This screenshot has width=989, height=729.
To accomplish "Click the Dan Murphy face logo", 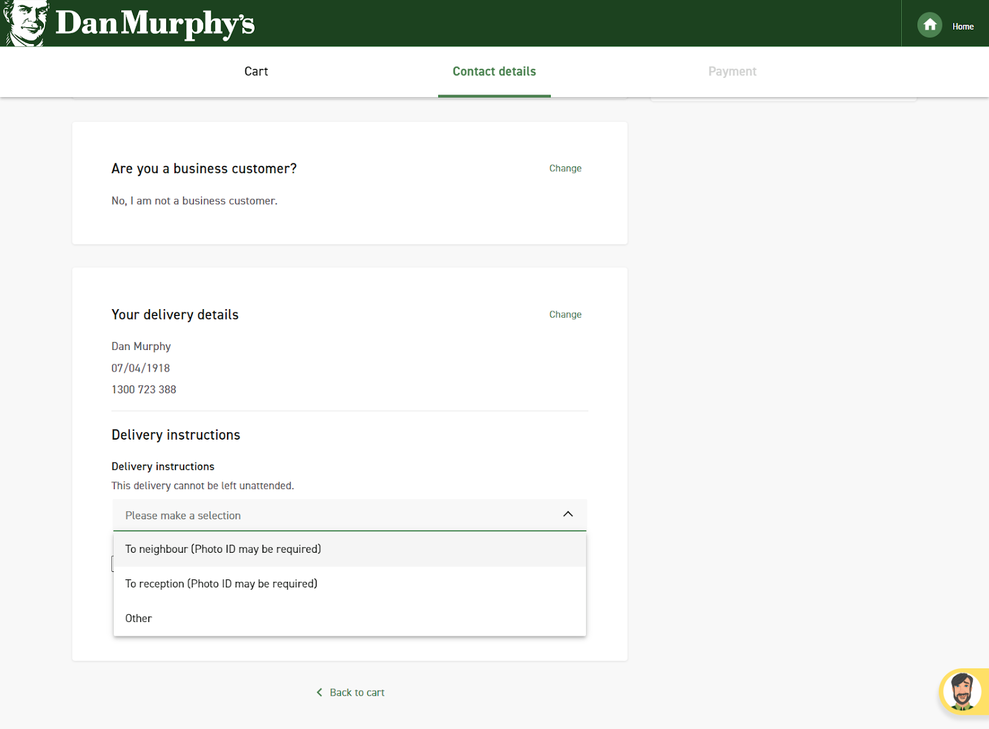I will [25, 23].
